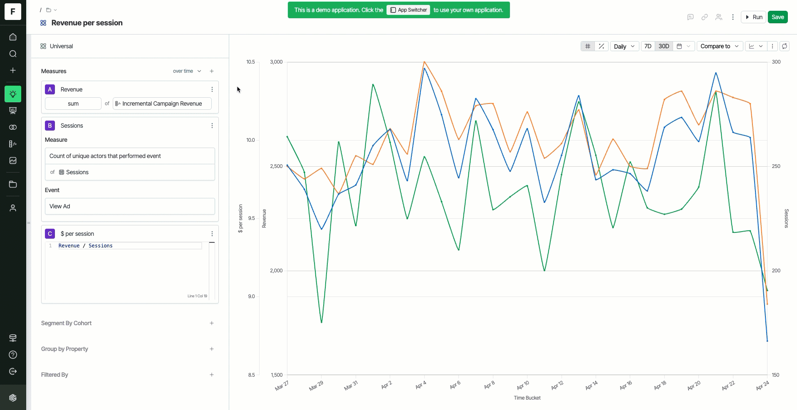Click the refresh chart icon

[x=785, y=46]
